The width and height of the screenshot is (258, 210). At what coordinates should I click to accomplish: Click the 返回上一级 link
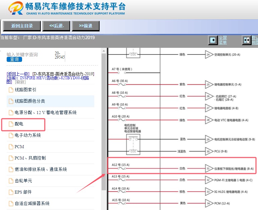[18, 74]
